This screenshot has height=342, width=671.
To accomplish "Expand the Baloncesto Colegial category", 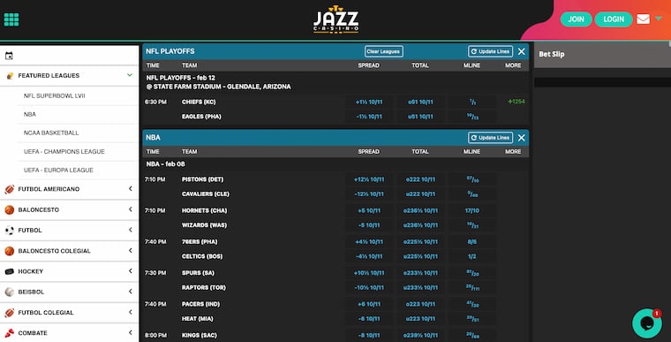I will pos(131,250).
